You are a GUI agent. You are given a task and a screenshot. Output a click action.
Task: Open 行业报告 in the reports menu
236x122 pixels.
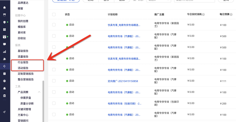(23, 62)
